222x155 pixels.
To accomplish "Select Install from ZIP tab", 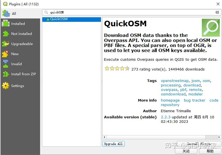I will (20, 74).
